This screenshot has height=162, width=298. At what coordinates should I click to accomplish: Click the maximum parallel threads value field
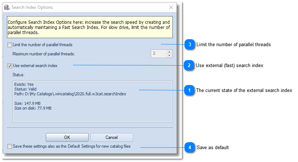(159, 54)
